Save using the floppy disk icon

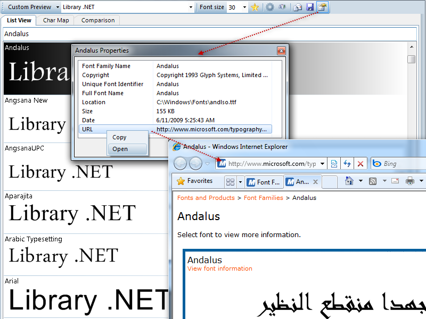(310, 7)
